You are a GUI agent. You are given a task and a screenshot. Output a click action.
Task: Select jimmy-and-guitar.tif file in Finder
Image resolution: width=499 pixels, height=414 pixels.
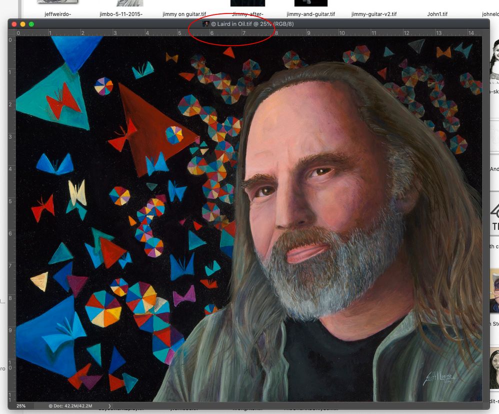tap(310, 14)
